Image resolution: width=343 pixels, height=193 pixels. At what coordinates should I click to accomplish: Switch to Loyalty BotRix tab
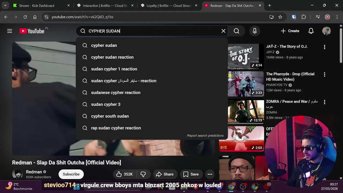169,5
